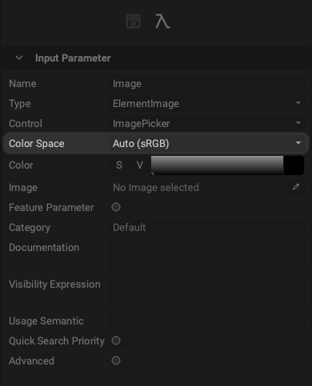Collapse the Input Parameter section

[19, 58]
